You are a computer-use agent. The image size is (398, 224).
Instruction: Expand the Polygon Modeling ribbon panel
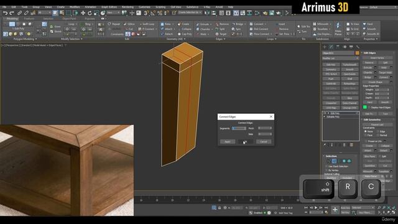click(25, 39)
